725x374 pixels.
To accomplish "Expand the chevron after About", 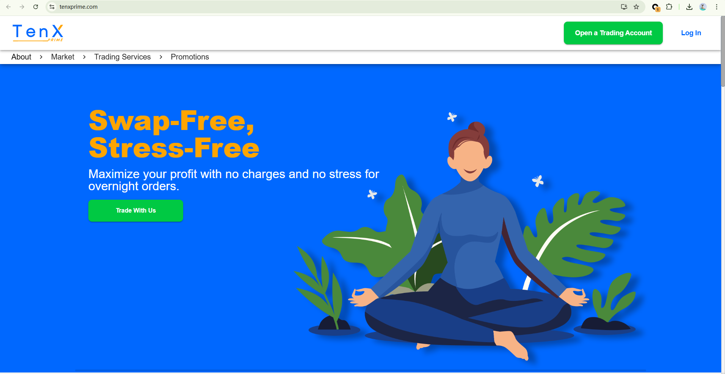I will [x=41, y=57].
